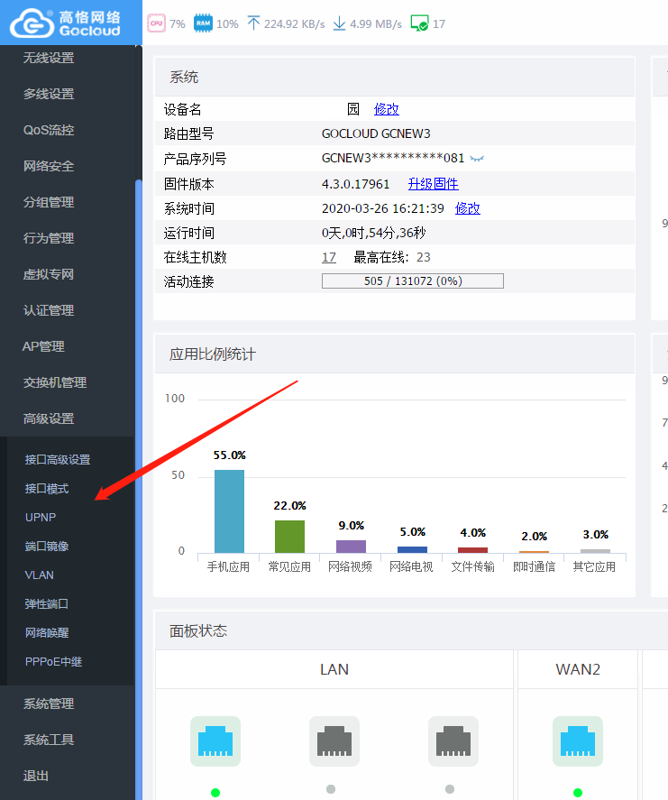Click the upload speed arrow icon
The image size is (668, 800).
(x=253, y=23)
